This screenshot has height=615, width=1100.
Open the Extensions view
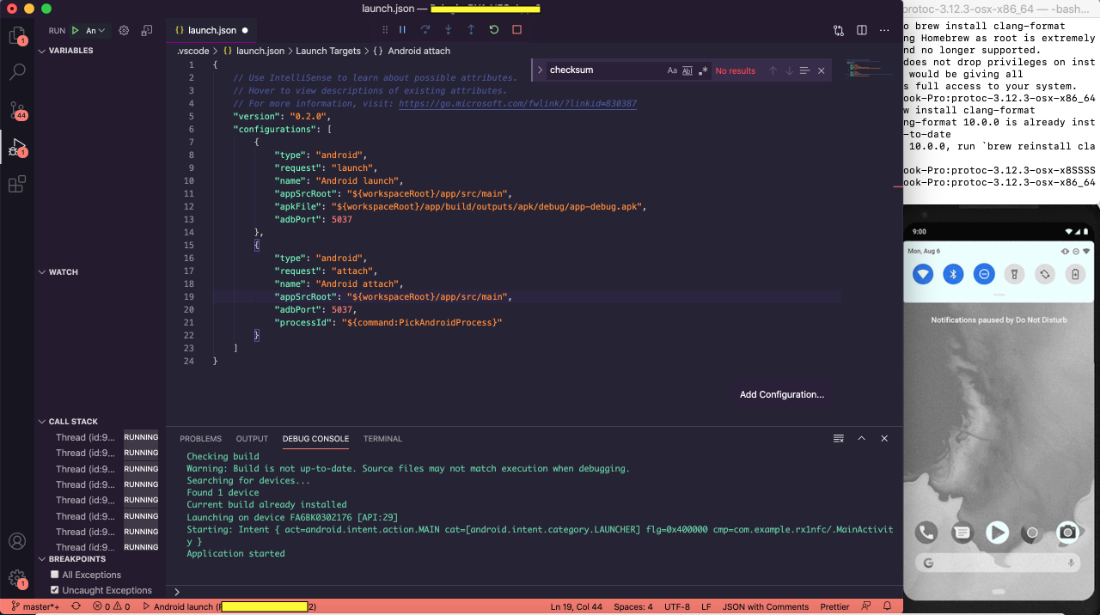tap(17, 184)
